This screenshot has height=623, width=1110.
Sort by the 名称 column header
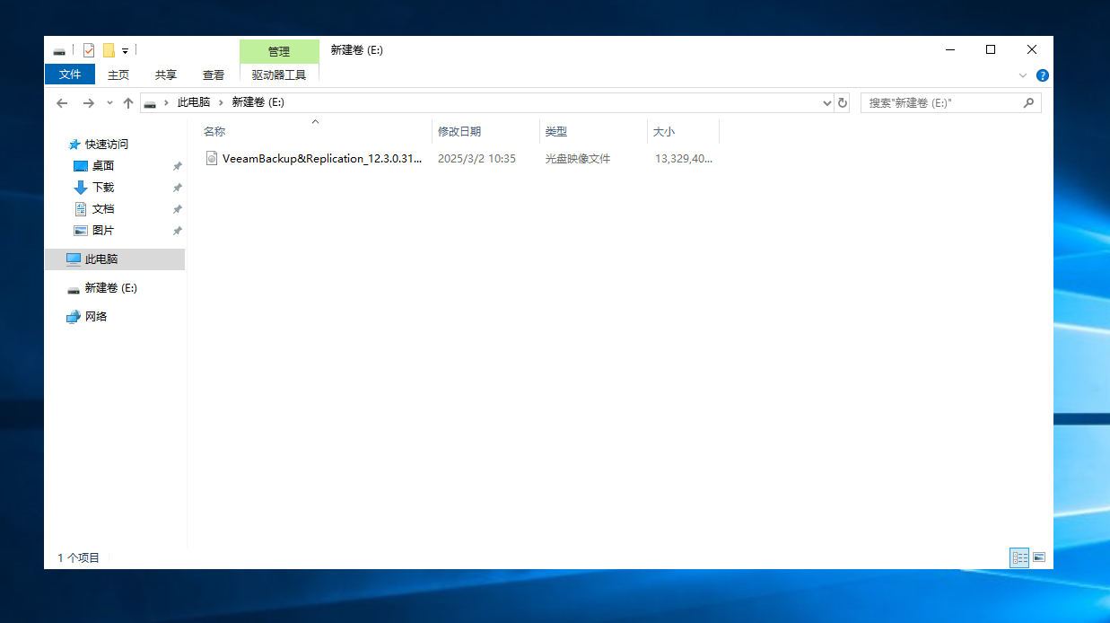point(214,131)
